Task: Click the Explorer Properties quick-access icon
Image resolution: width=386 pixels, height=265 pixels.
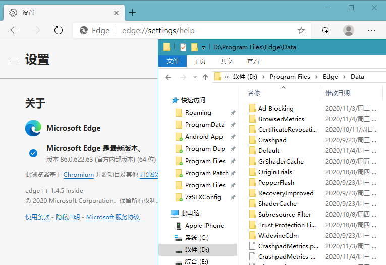Action: click(x=183, y=47)
